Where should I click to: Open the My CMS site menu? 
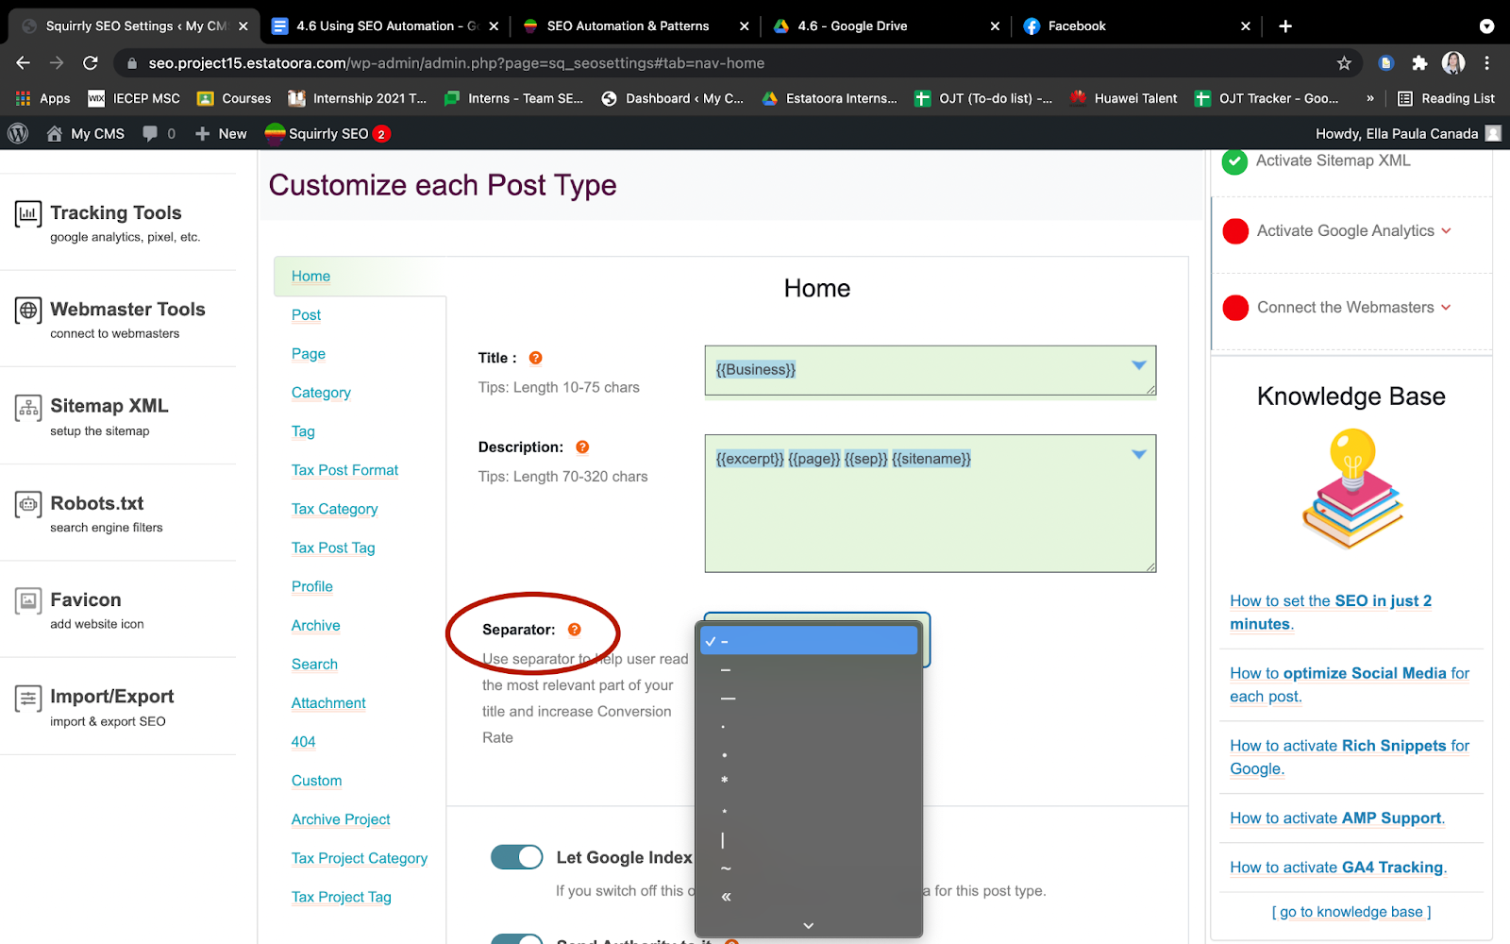(86, 134)
